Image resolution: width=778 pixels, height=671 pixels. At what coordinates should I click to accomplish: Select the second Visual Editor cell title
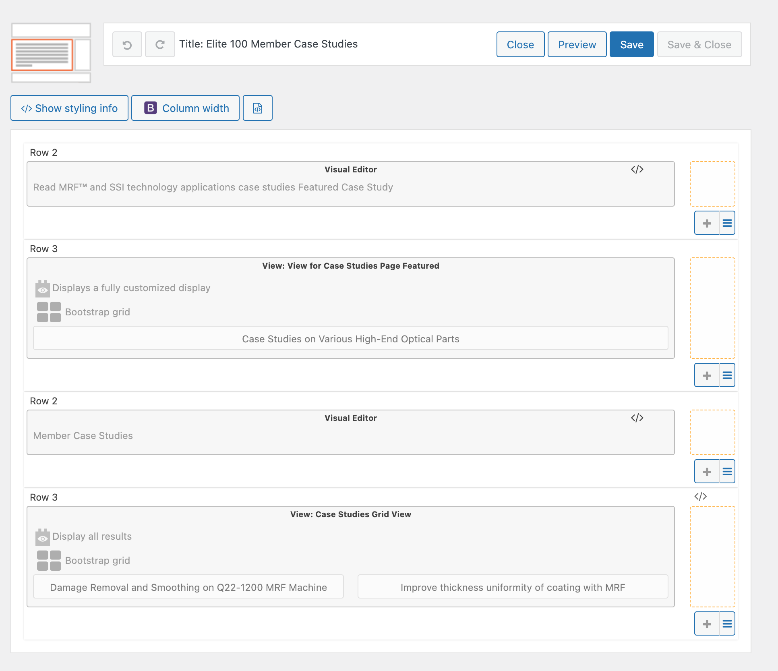pyautogui.click(x=351, y=418)
